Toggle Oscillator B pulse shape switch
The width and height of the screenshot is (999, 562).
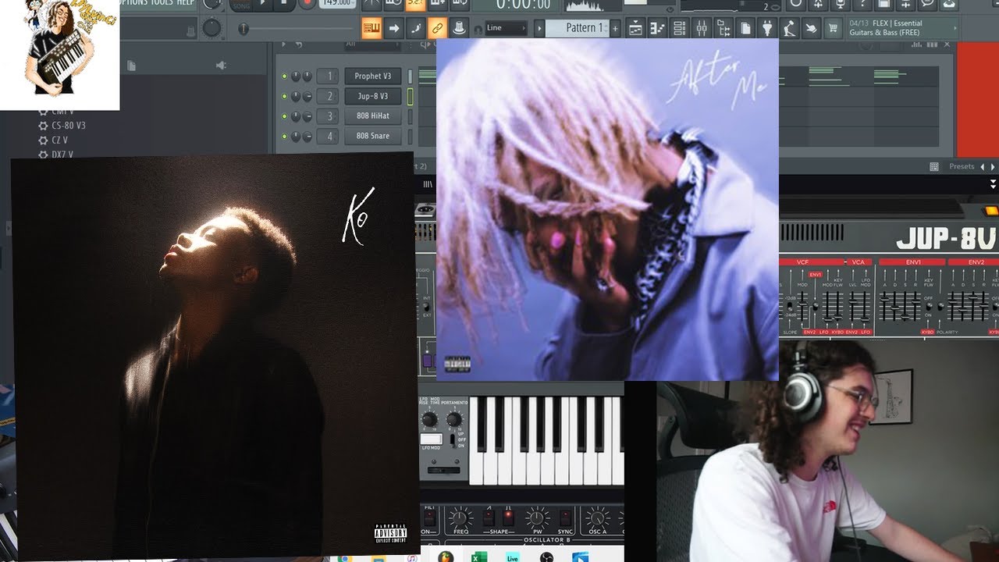[508, 517]
